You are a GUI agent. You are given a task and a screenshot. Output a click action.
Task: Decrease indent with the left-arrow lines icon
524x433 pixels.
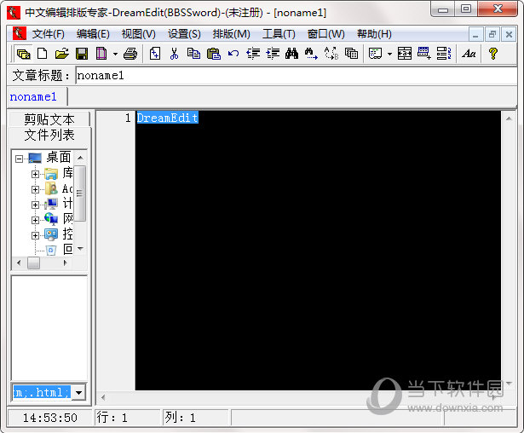[253, 54]
